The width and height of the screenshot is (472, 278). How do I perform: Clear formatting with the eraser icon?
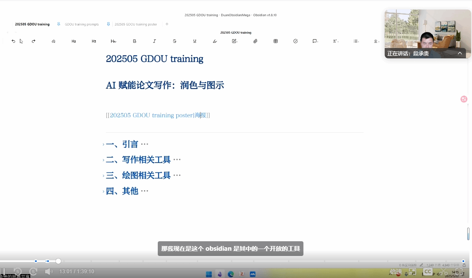click(x=54, y=41)
